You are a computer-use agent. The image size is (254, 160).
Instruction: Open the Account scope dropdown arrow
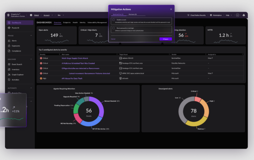[52, 15]
